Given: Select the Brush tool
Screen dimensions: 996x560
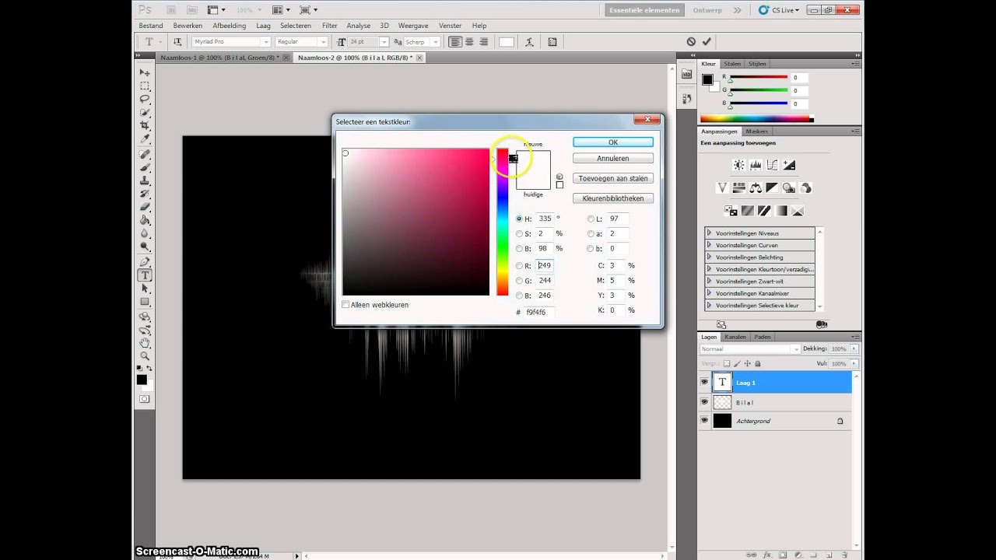Looking at the screenshot, I should point(145,167).
